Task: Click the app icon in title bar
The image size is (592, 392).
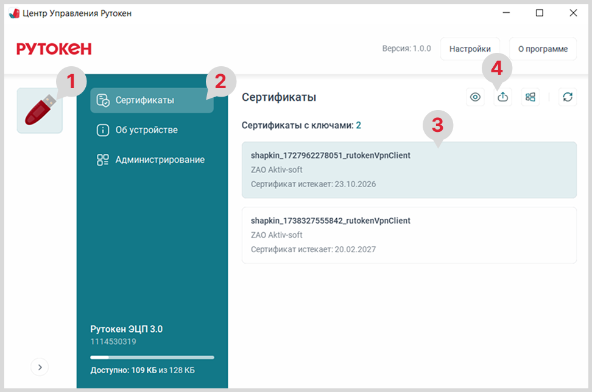Action: click(x=14, y=13)
